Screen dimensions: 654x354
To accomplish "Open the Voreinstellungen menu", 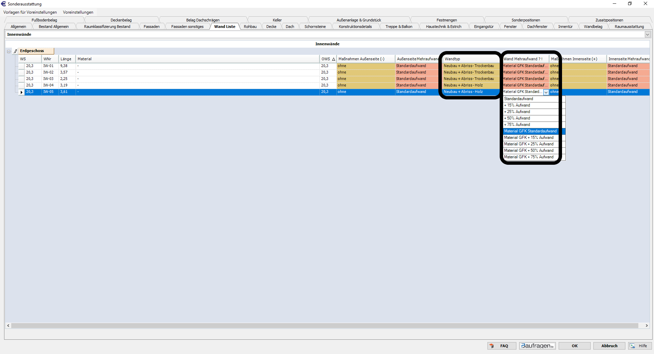I will 78,12.
